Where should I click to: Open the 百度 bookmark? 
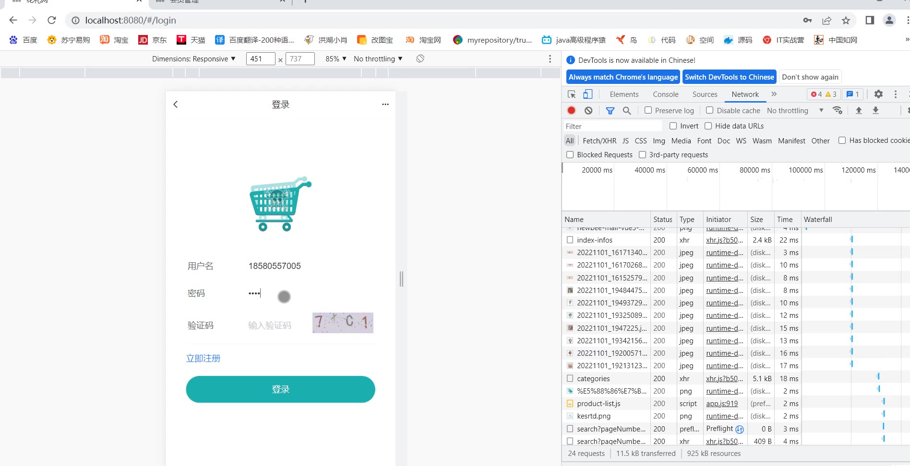23,40
